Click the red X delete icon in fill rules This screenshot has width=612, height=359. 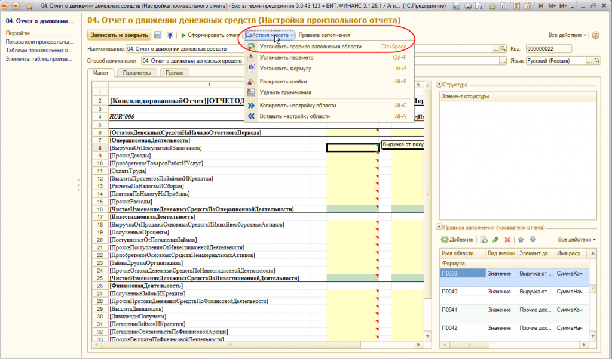coord(507,239)
